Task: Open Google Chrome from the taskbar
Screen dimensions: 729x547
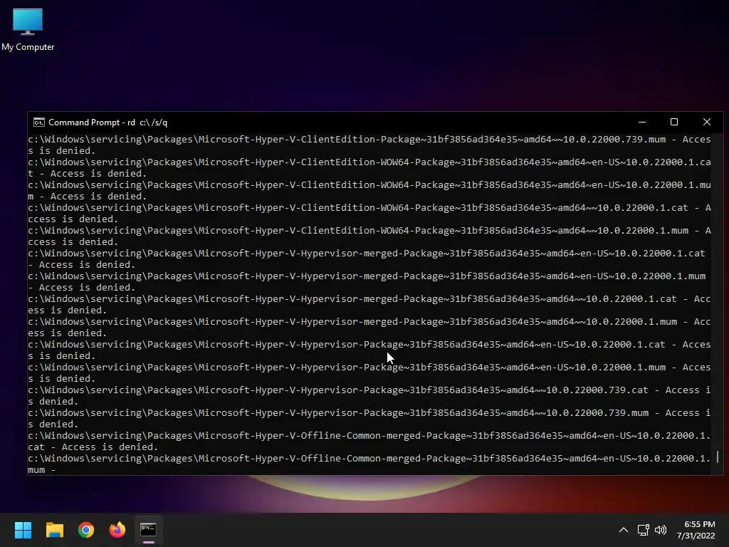Action: [x=86, y=530]
